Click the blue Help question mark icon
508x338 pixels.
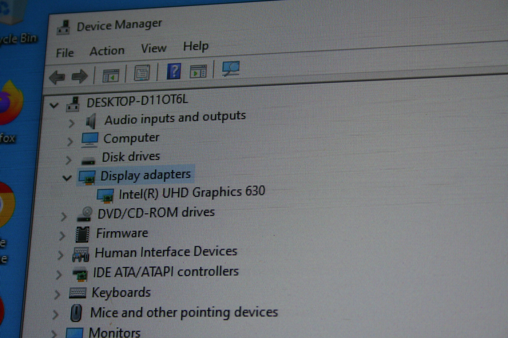pos(174,71)
